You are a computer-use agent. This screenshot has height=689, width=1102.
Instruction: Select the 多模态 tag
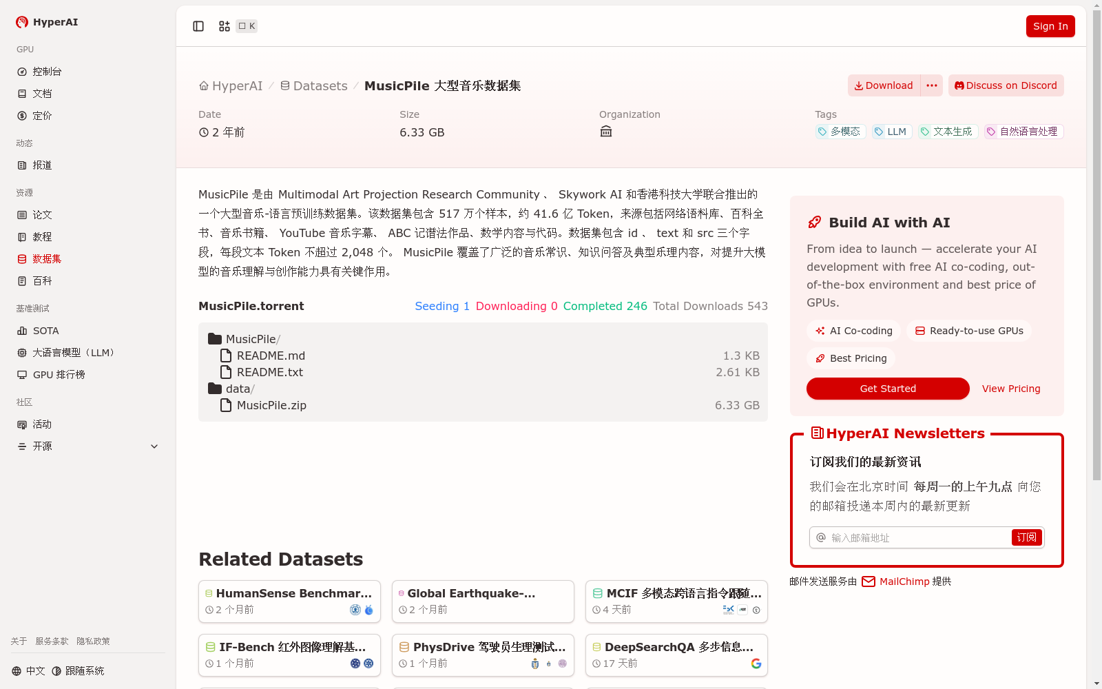point(840,132)
